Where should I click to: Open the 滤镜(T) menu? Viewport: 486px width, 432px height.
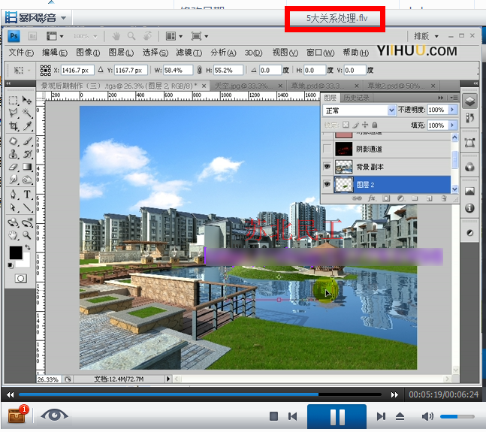[x=189, y=53]
